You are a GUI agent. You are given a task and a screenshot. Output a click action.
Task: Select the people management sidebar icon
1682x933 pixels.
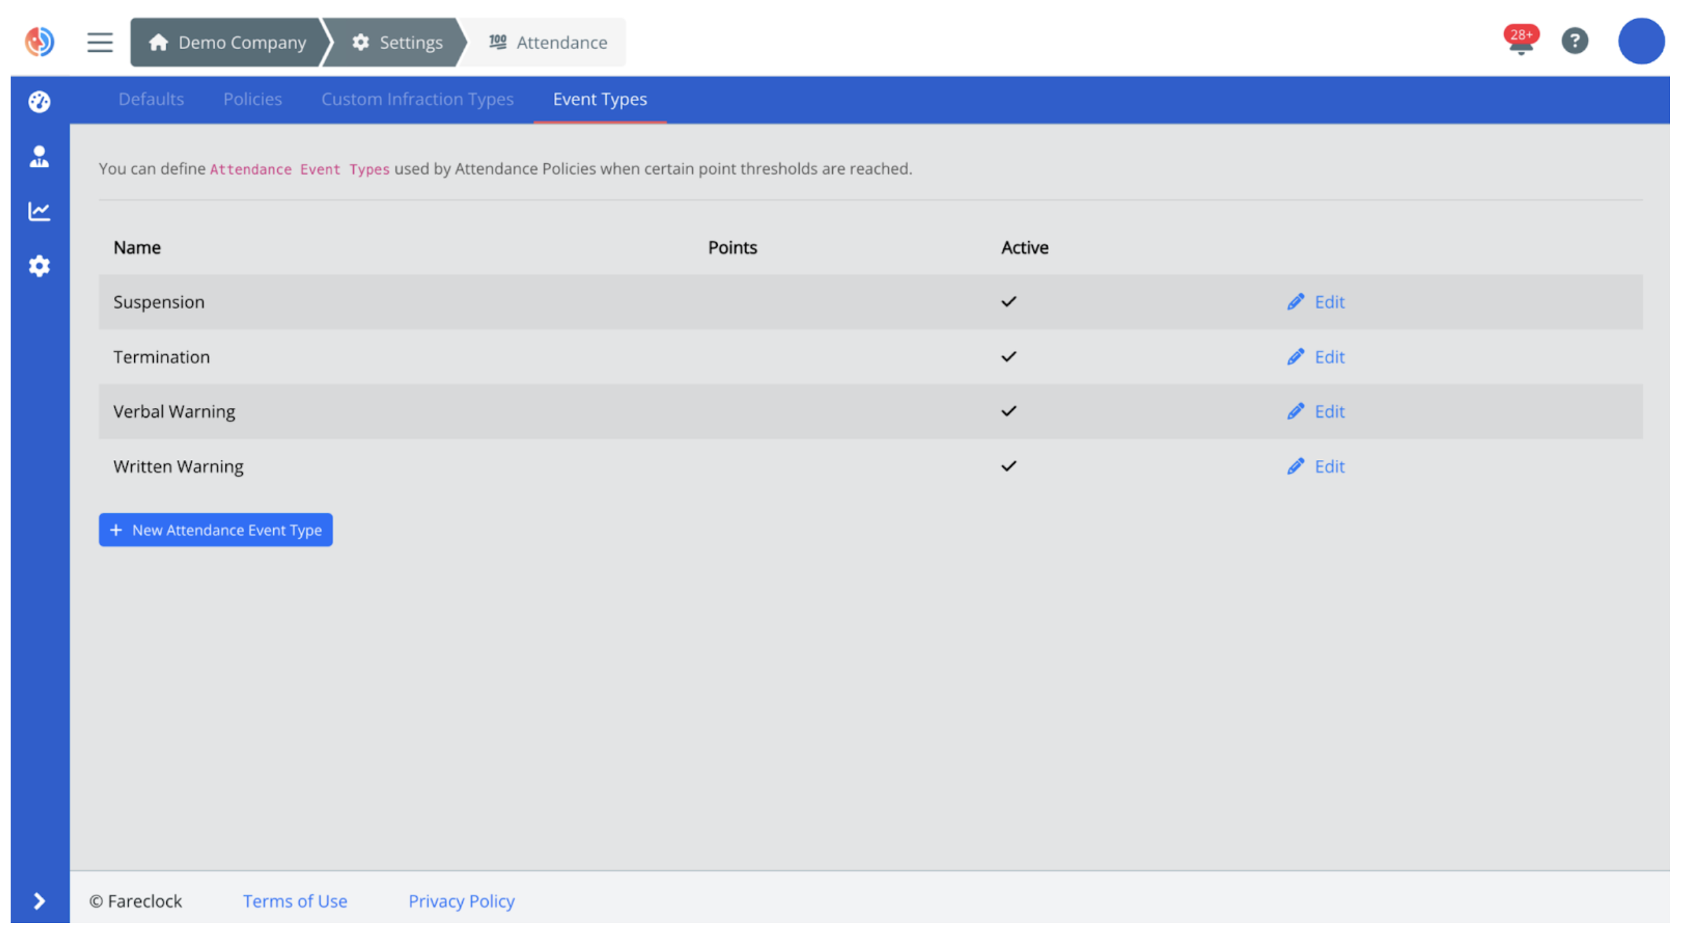39,157
